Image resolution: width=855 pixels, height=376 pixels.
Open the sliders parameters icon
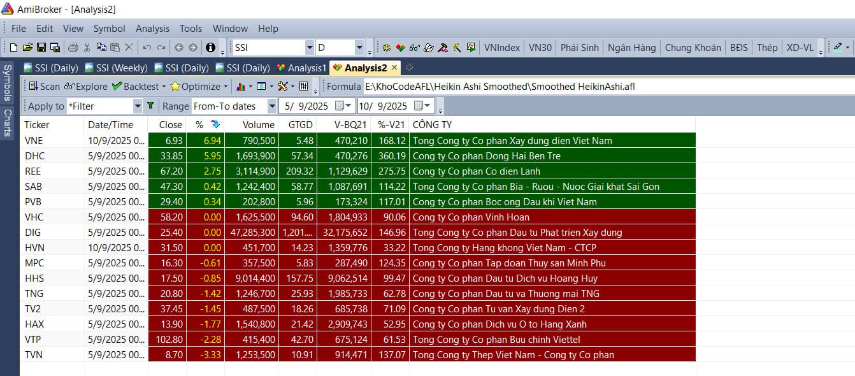pos(303,86)
